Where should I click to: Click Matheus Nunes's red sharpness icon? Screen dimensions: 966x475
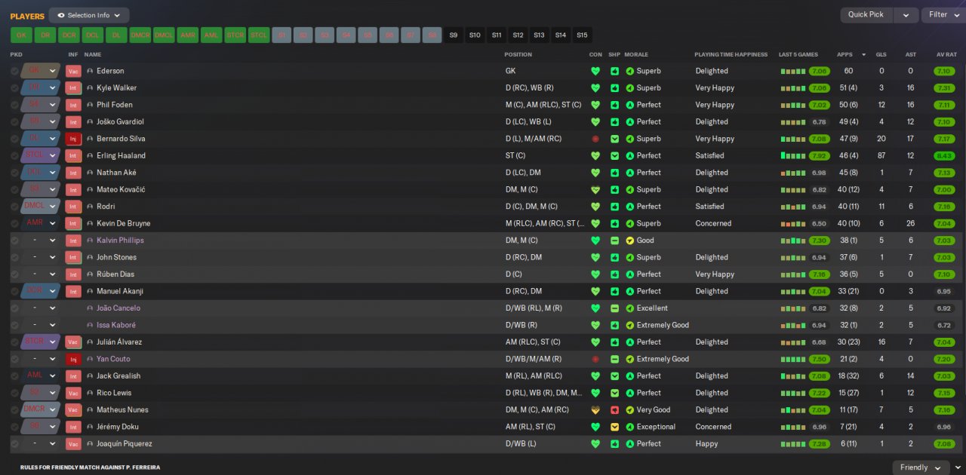[614, 410]
